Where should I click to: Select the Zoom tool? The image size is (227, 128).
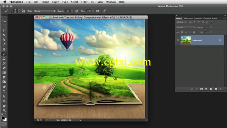pyautogui.click(x=4, y=111)
